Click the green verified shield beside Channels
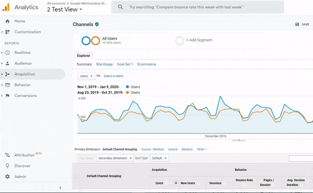 pyautogui.click(x=97, y=24)
